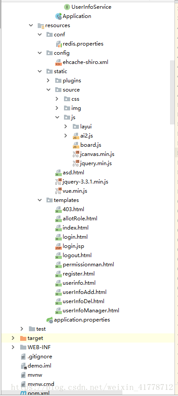Click the plugins folder icon
The image size is (178, 396).
pos(58,81)
